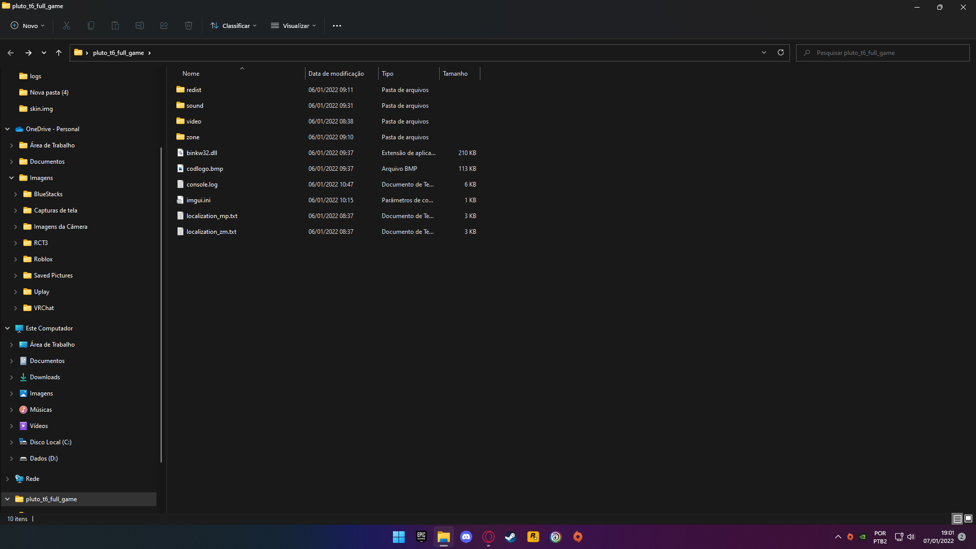Click the Cut (scissors) toolbar icon

[67, 25]
